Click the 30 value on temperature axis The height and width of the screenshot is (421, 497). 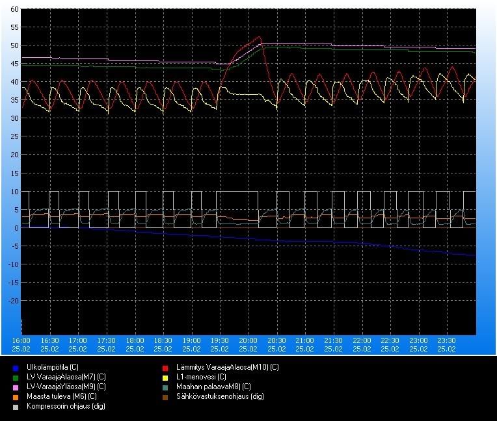point(14,118)
